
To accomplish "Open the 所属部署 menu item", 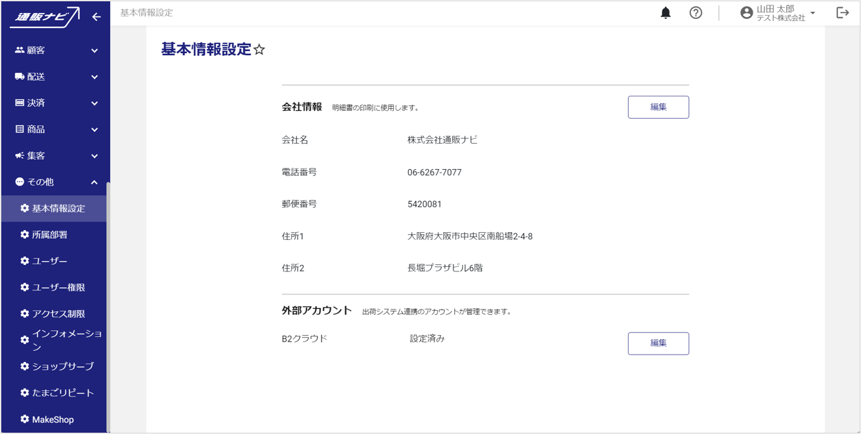I will pos(50,235).
